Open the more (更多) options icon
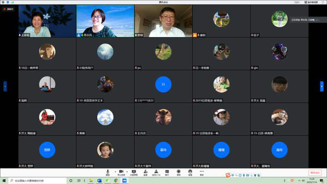 click(x=202, y=172)
